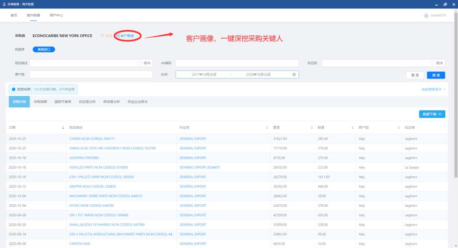Open the end date picker 2020年10月26日

coord(258,75)
